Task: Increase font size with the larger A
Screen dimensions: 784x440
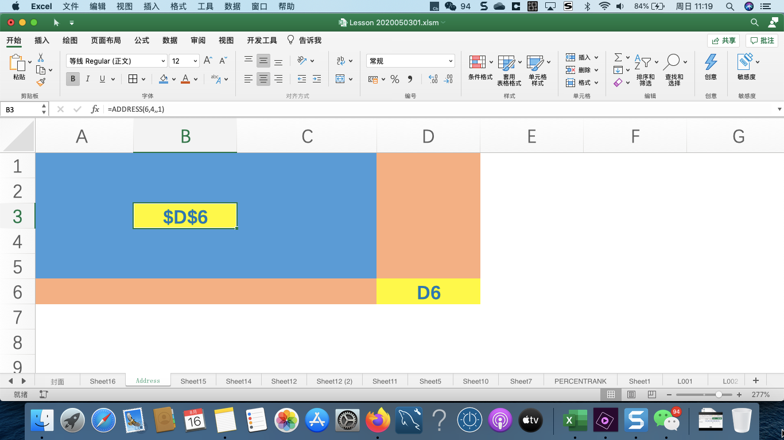Action: pyautogui.click(x=208, y=61)
